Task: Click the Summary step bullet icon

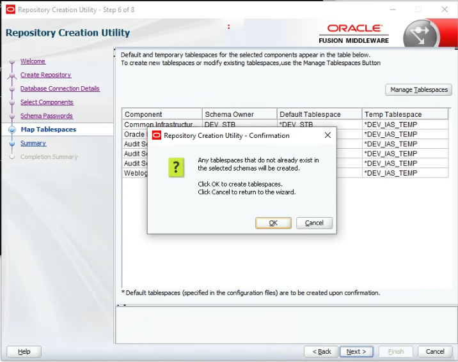Action: point(12,144)
